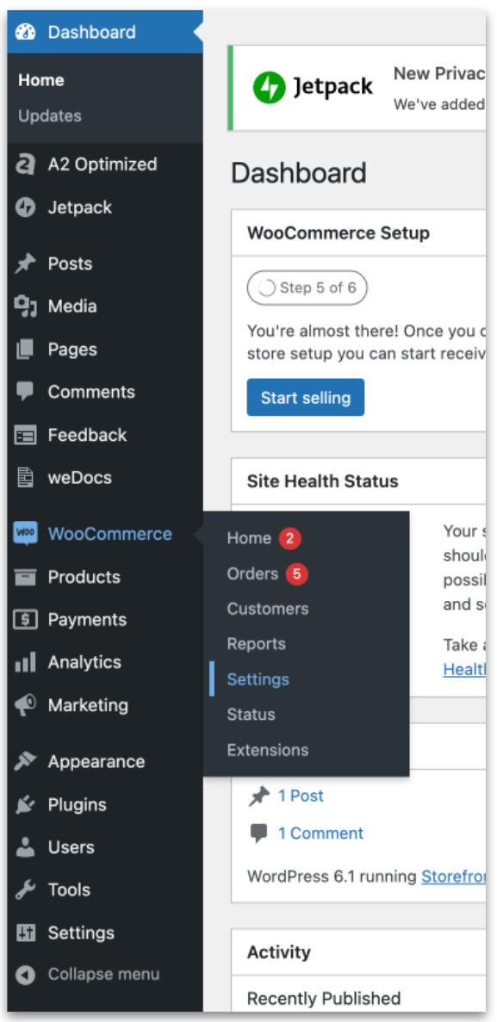Click the Marketing megaphone icon

25,705
